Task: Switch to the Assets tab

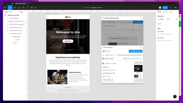Action: (x=11, y=12)
